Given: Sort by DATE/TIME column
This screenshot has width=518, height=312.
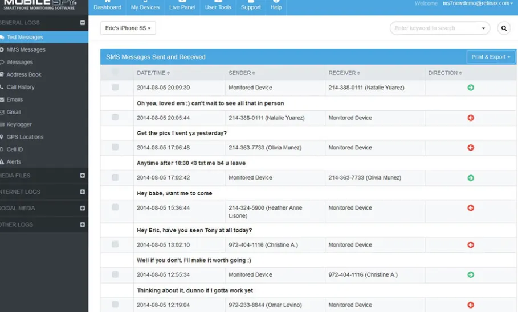Looking at the screenshot, I should coord(153,73).
